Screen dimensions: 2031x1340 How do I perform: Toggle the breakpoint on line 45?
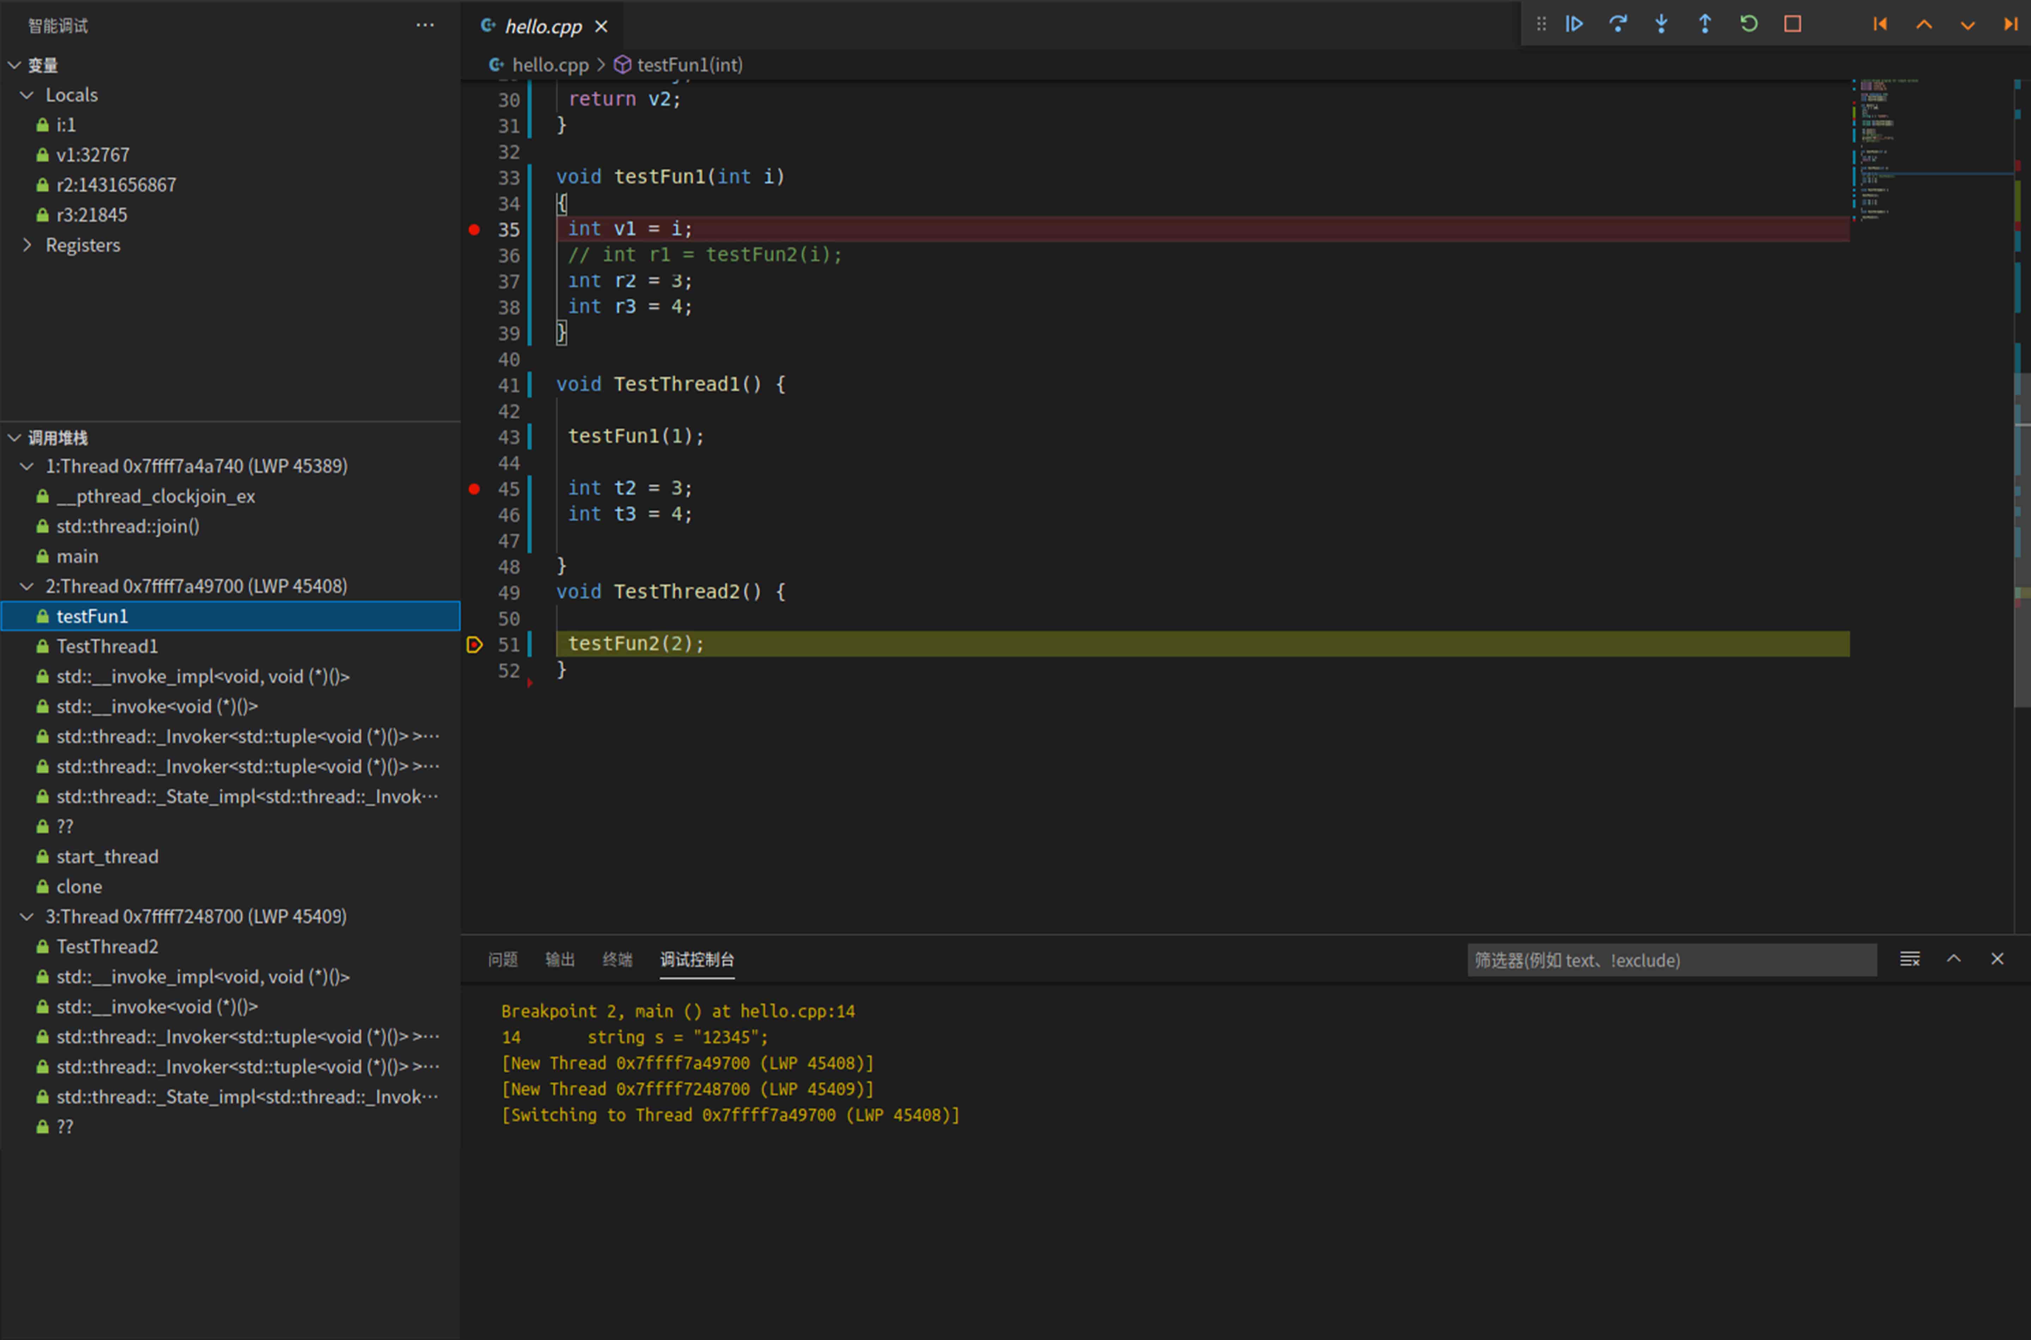tap(474, 489)
